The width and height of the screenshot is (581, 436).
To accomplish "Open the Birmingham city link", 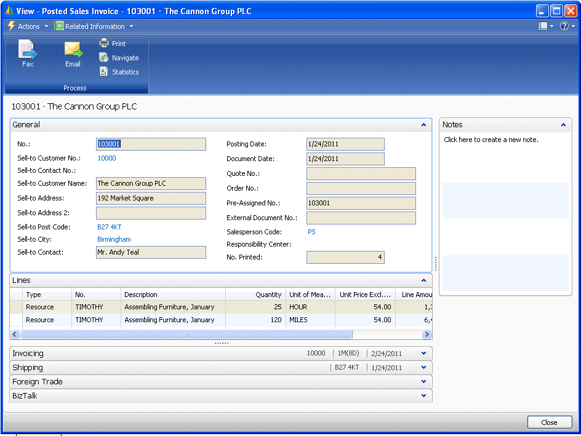I will pos(114,239).
